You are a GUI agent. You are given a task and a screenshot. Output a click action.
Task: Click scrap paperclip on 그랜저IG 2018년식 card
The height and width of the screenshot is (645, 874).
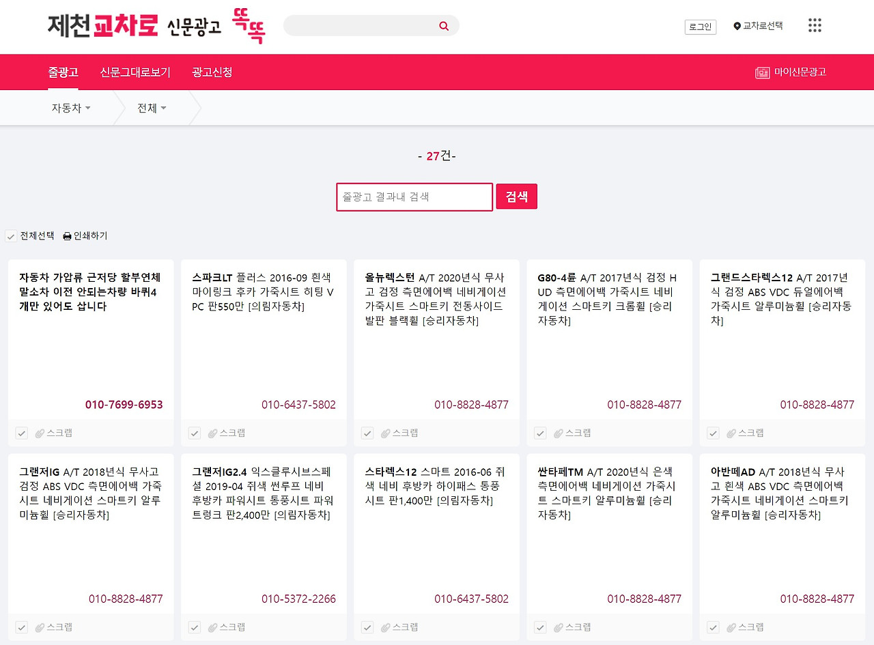click(40, 627)
